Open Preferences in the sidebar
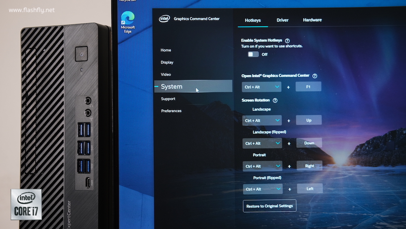 tap(171, 111)
